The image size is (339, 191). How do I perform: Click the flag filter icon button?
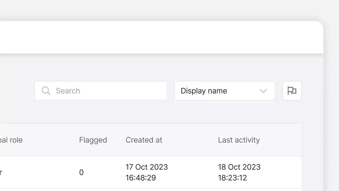pos(292,91)
